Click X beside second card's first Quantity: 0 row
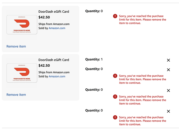 pyautogui.click(x=168, y=70)
